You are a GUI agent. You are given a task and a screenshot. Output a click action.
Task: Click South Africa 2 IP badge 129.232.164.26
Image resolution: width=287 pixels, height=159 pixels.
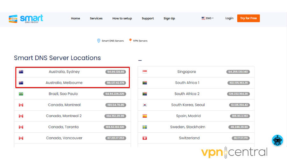click(x=238, y=94)
